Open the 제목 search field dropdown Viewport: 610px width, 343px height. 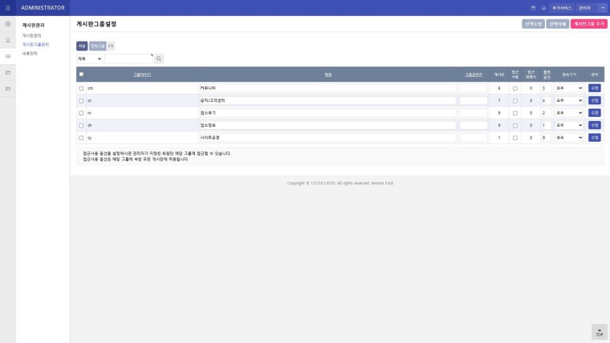click(89, 59)
